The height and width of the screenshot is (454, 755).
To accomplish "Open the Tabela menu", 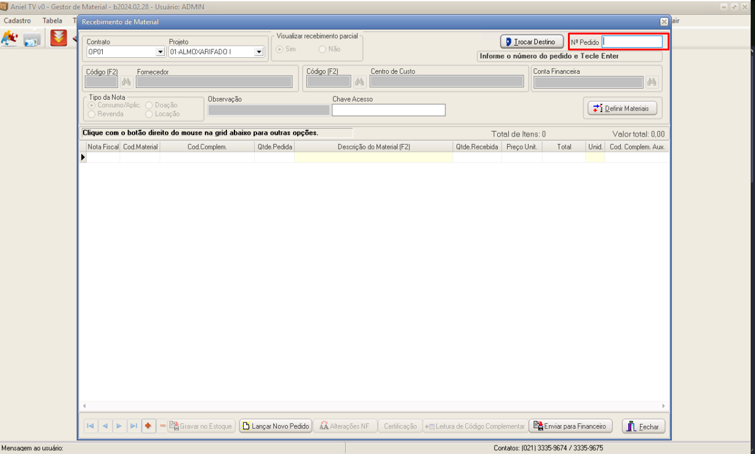I will 52,21.
